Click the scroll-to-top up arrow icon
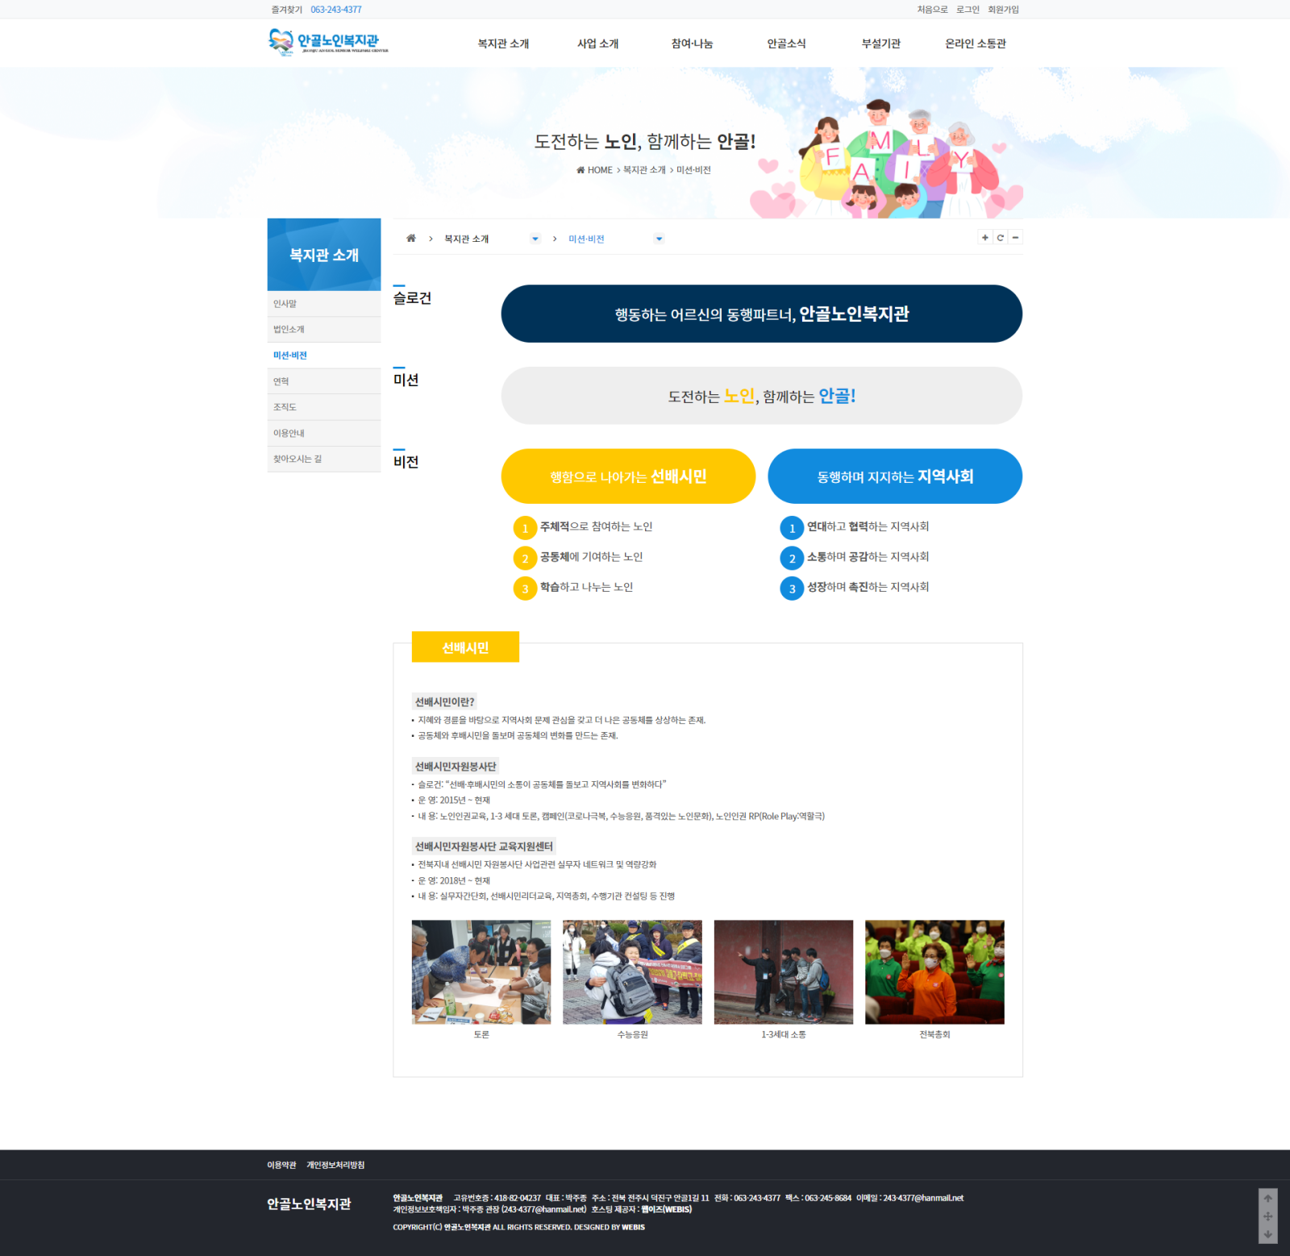Image resolution: width=1290 pixels, height=1256 pixels. point(1267,1198)
